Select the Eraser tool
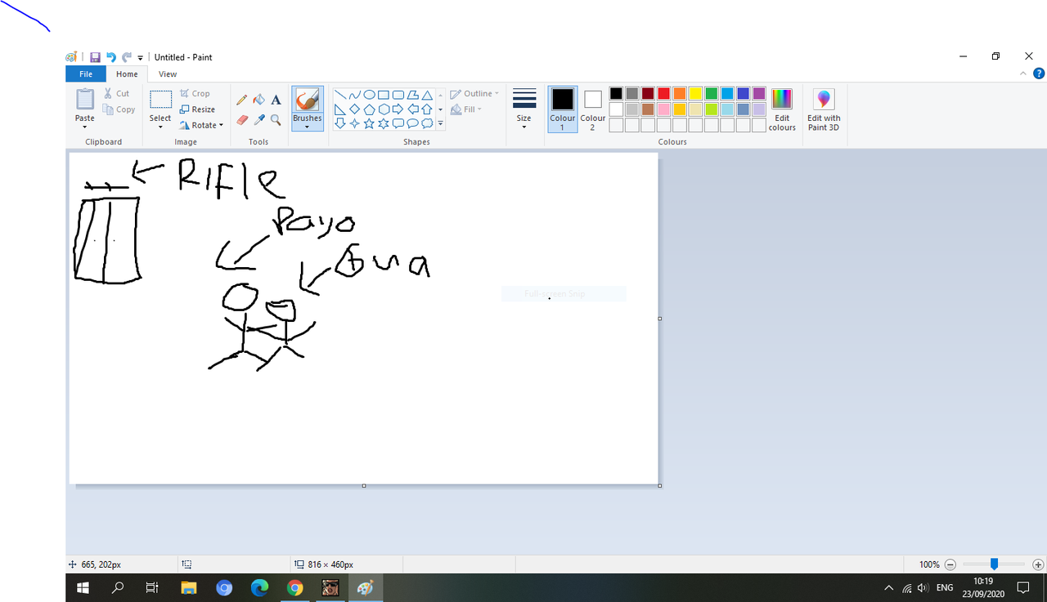 (x=242, y=119)
